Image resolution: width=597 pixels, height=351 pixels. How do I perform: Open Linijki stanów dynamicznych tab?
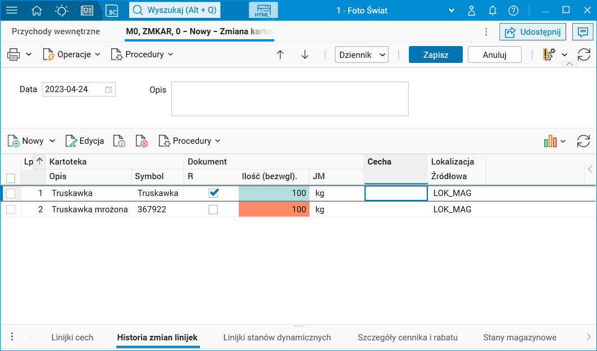click(277, 338)
